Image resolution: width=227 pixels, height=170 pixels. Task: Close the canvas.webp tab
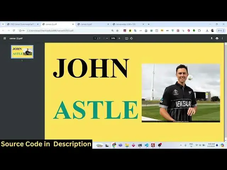point(143,24)
